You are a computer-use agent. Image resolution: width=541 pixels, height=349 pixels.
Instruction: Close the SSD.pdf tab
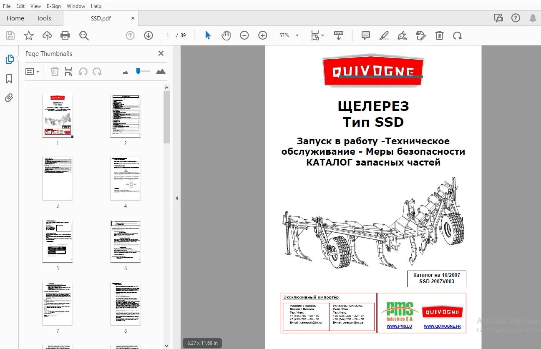133,18
